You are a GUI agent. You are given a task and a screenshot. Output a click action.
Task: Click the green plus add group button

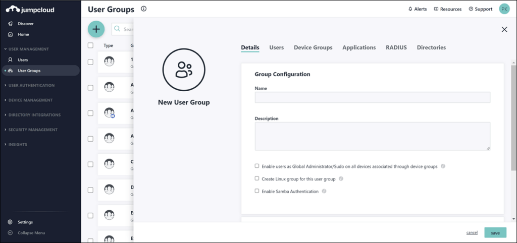pyautogui.click(x=96, y=29)
